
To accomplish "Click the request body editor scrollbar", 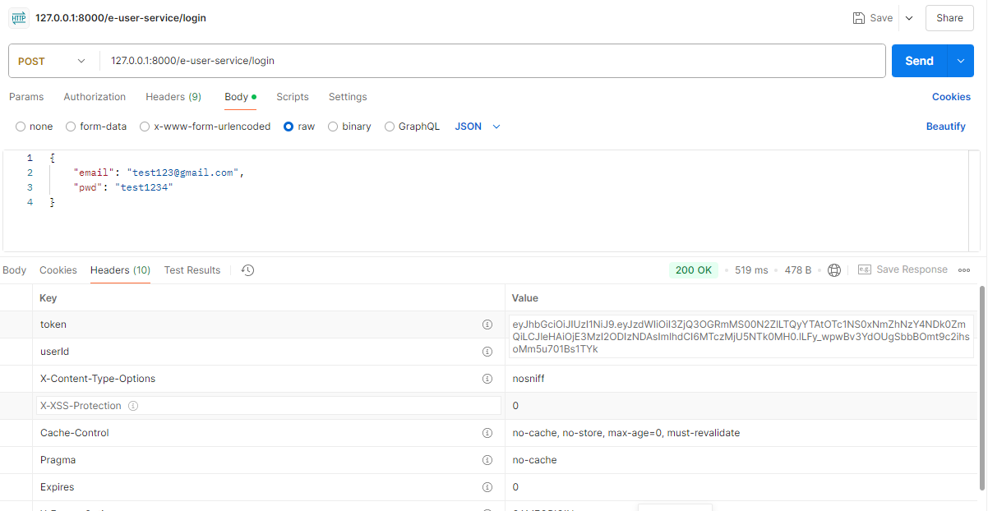I will pyautogui.click(x=975, y=200).
